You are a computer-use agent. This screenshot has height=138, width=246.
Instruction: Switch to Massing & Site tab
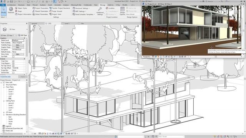[76, 5]
